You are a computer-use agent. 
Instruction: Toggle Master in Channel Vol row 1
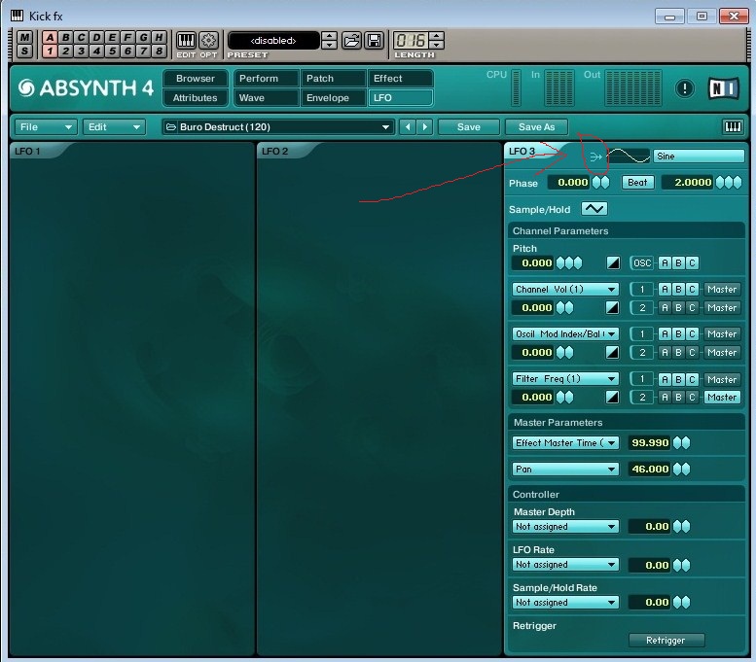tap(722, 289)
